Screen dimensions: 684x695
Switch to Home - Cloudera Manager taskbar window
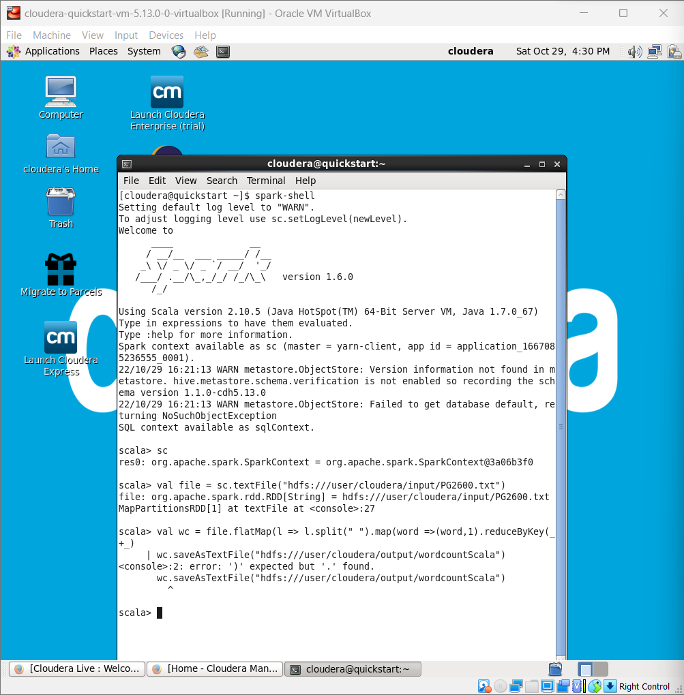(215, 669)
